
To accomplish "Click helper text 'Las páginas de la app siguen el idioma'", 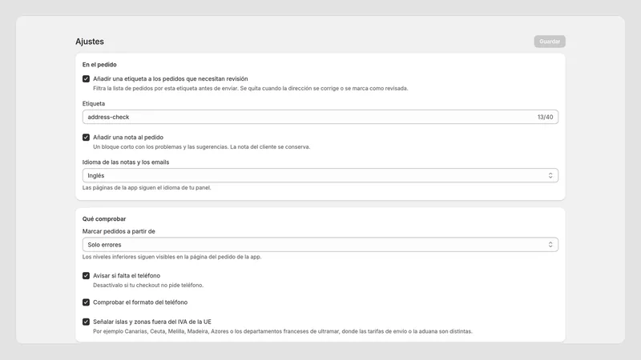I will (147, 188).
